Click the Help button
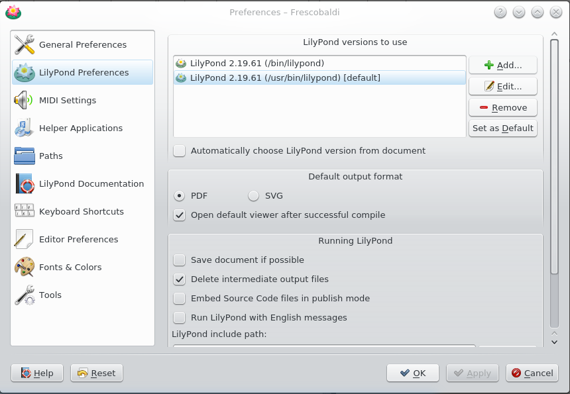This screenshot has height=394, width=570. [37, 373]
